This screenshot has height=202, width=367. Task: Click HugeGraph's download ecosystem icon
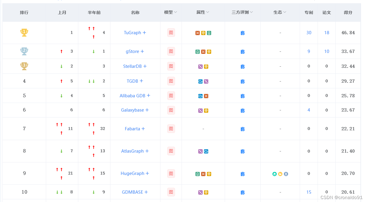tap(286, 174)
